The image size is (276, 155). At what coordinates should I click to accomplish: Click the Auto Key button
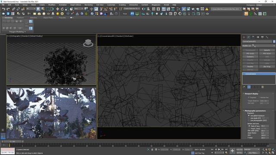click(239, 149)
